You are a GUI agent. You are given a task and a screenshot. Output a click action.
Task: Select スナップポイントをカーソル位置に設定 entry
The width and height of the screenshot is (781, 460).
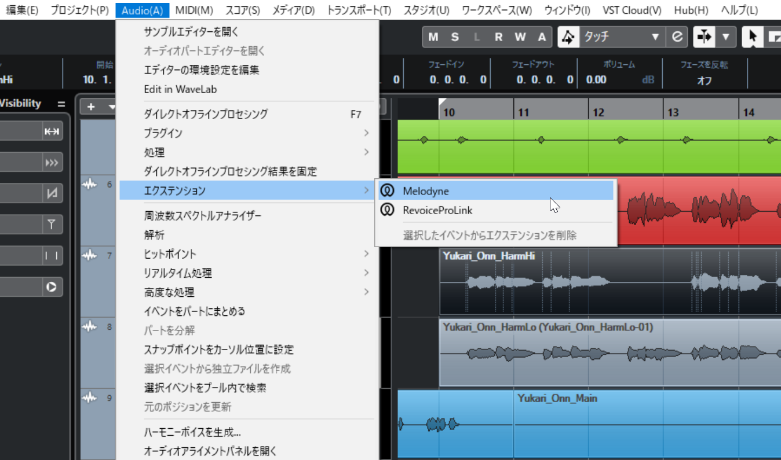[x=247, y=349]
